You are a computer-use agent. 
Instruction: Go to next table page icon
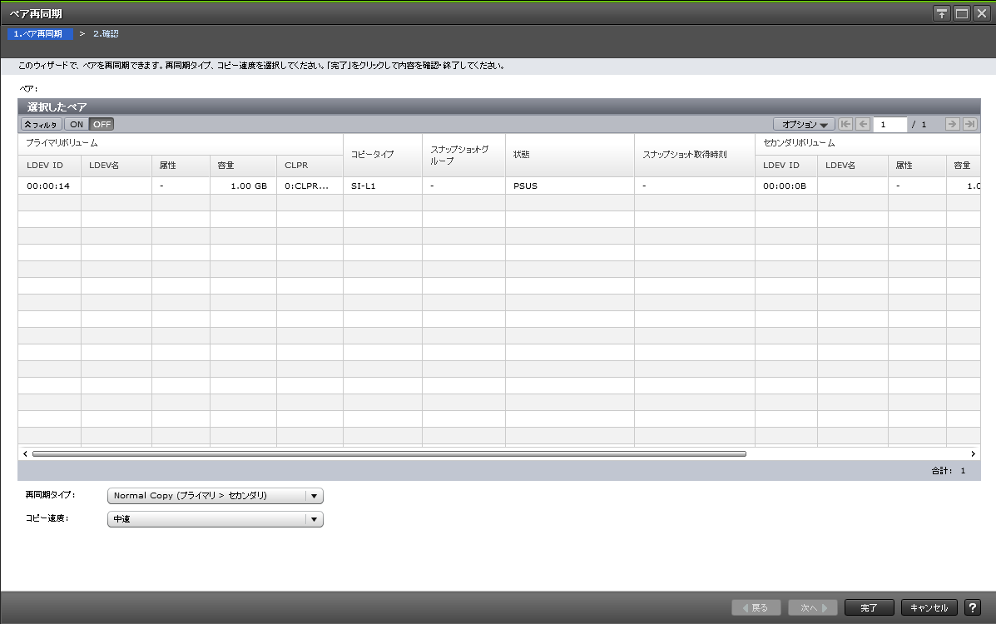click(952, 124)
